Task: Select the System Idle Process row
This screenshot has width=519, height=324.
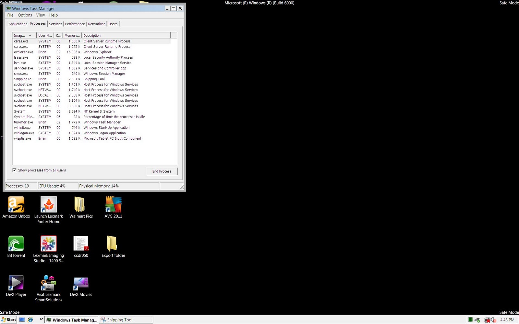Action: click(91, 117)
